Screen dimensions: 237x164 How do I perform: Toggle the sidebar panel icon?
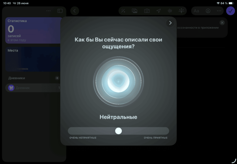[60, 11]
